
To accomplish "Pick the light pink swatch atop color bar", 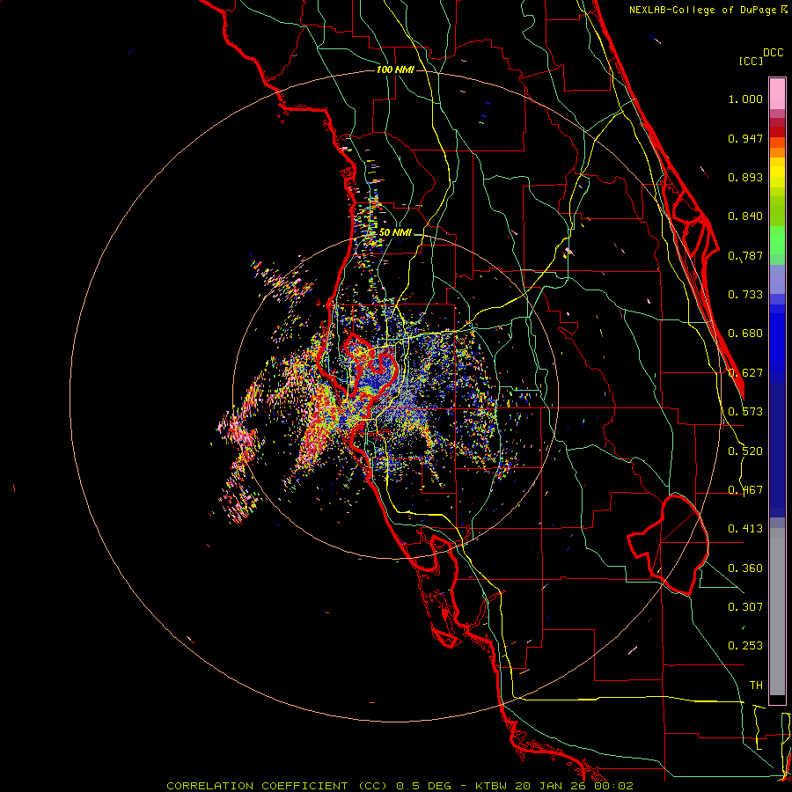I will point(777,93).
